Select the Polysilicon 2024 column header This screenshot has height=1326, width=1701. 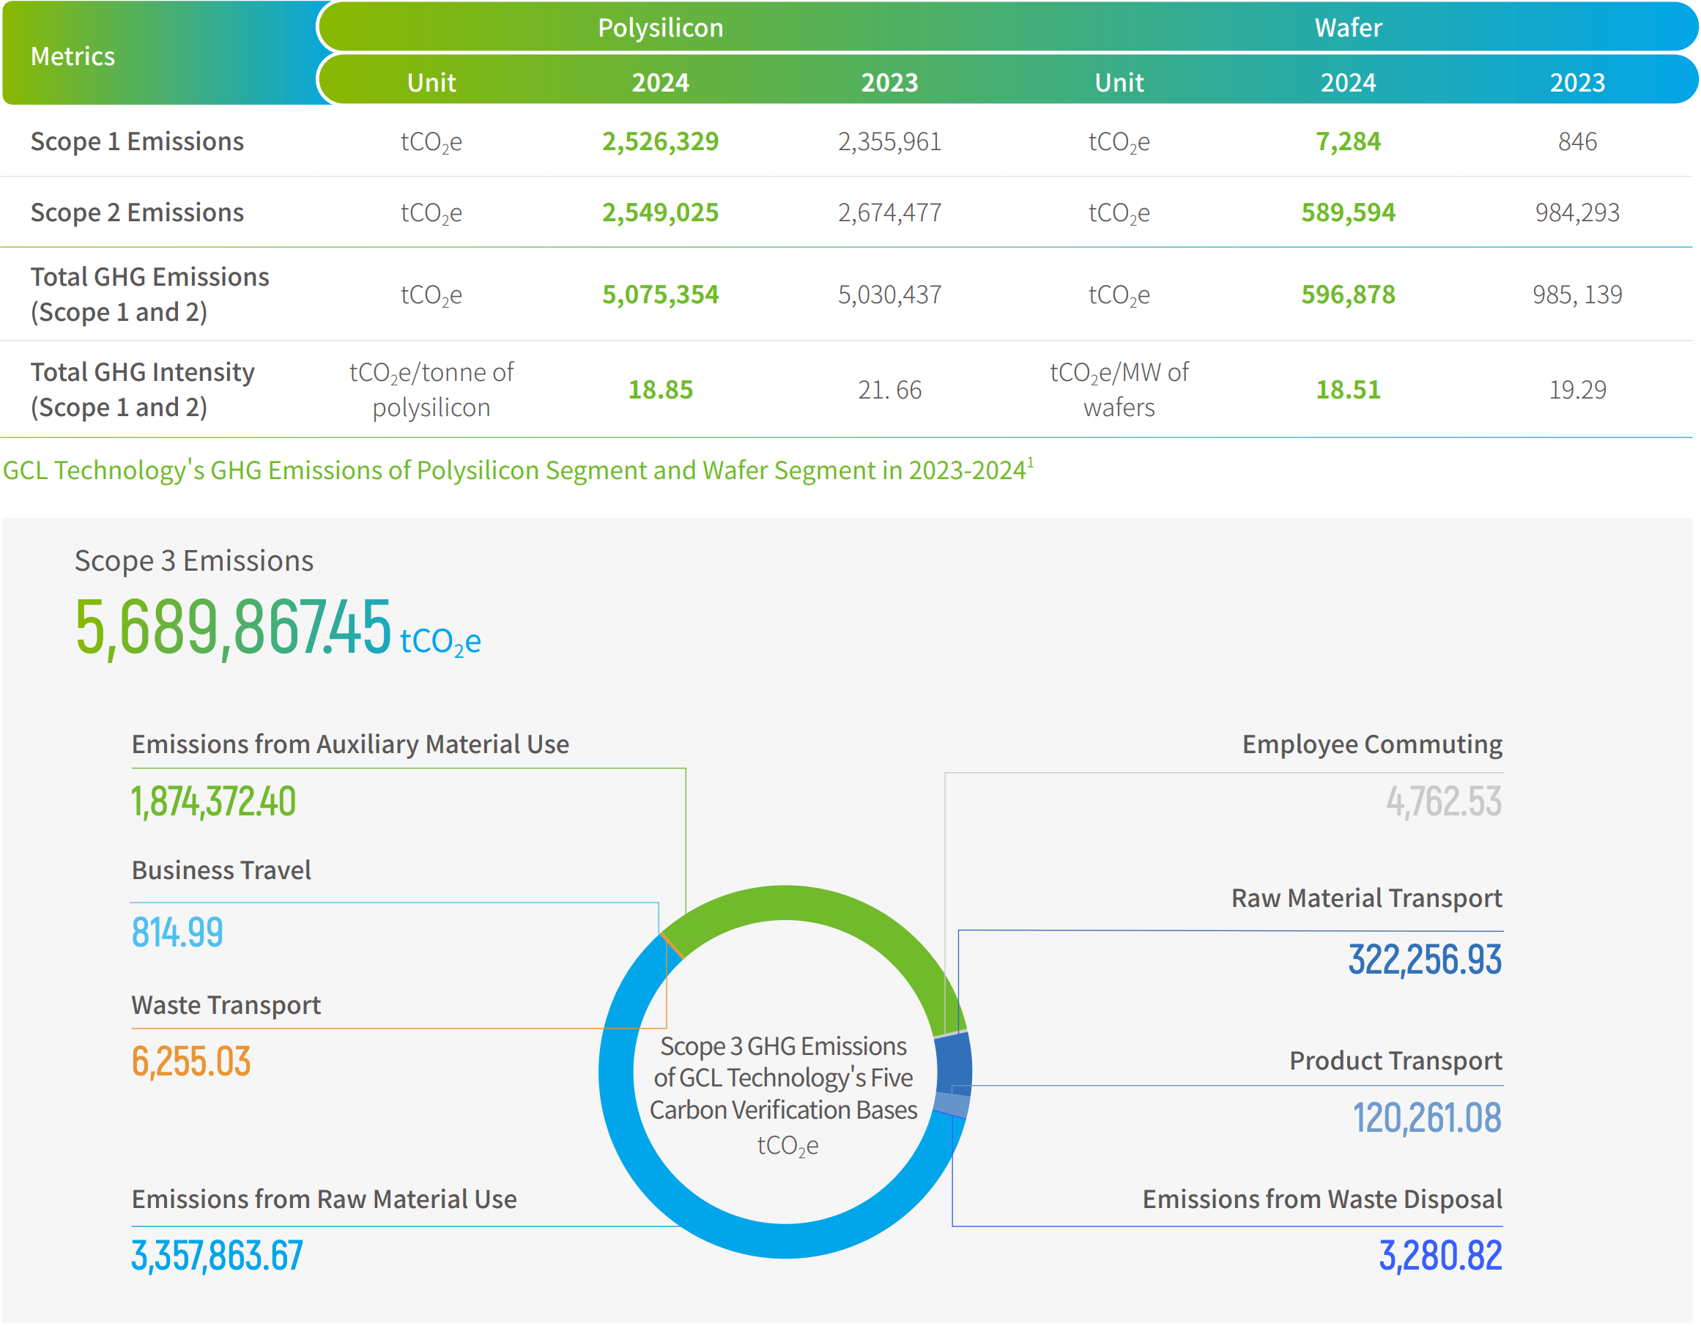pyautogui.click(x=661, y=83)
